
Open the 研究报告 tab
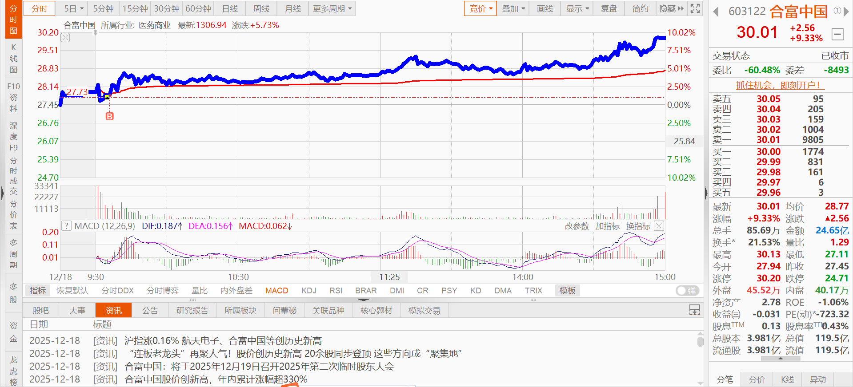pos(192,310)
